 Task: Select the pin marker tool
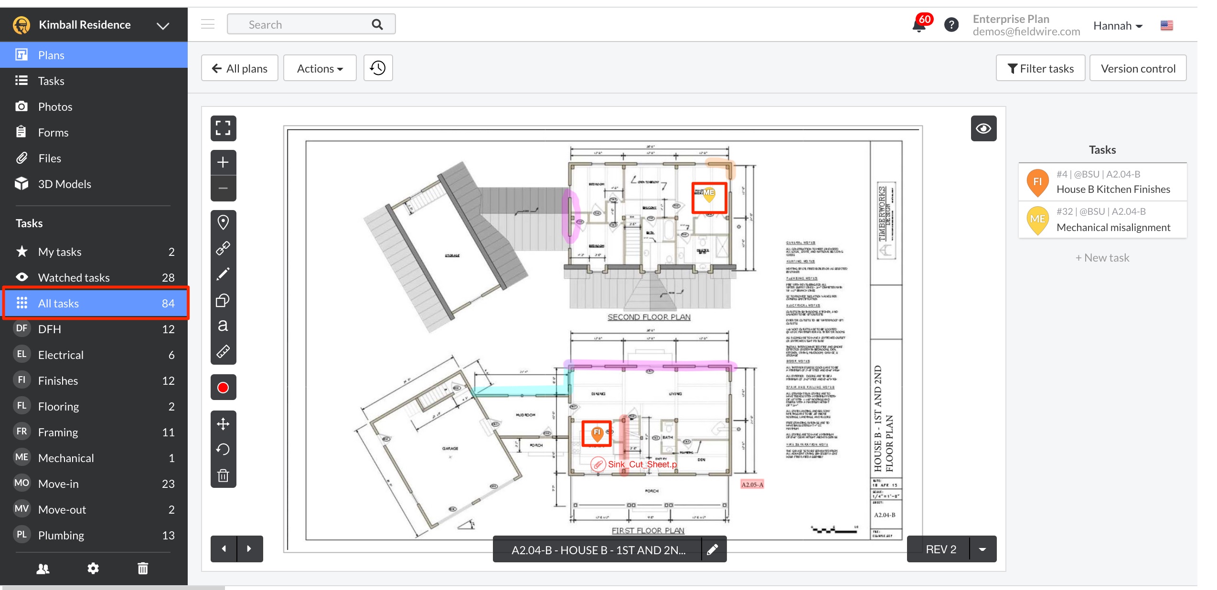pyautogui.click(x=223, y=222)
